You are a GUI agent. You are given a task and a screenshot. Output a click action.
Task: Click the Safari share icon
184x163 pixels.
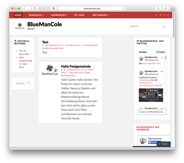[x=158, y=8]
